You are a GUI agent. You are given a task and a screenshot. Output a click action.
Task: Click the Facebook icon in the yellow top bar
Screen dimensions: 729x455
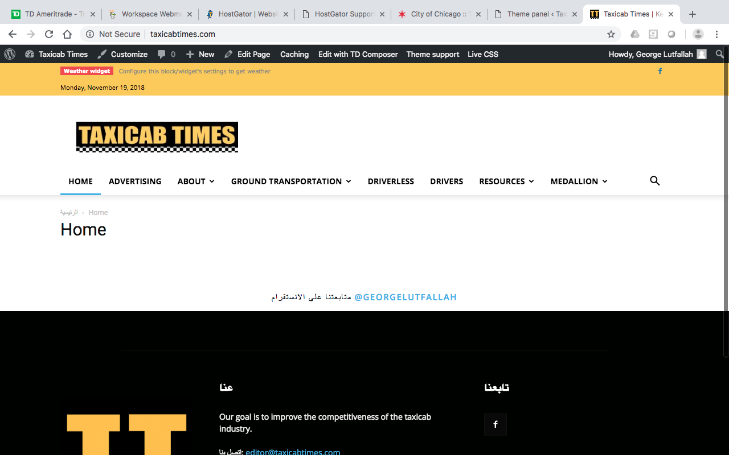click(x=660, y=71)
